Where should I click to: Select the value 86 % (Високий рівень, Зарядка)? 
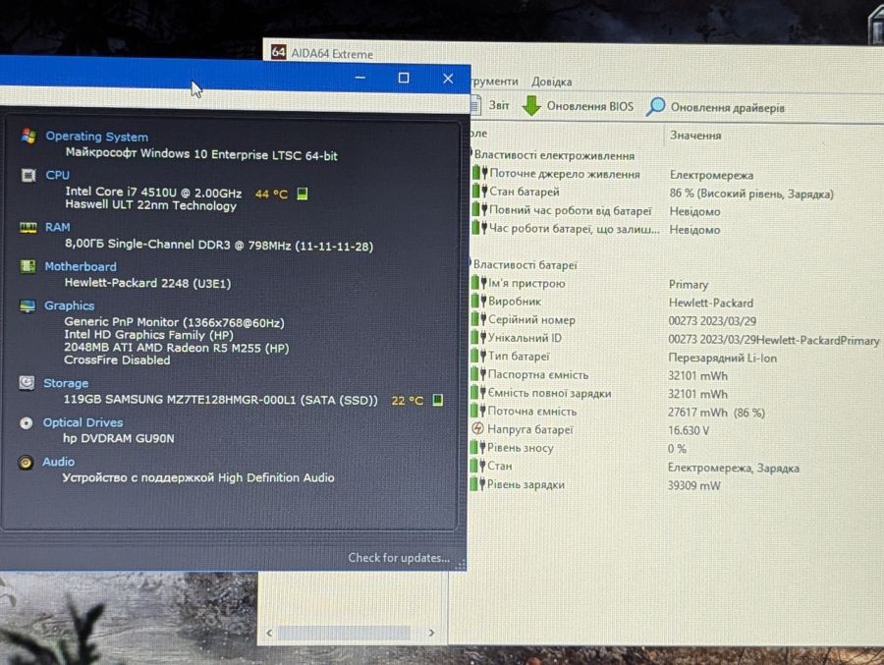point(751,194)
